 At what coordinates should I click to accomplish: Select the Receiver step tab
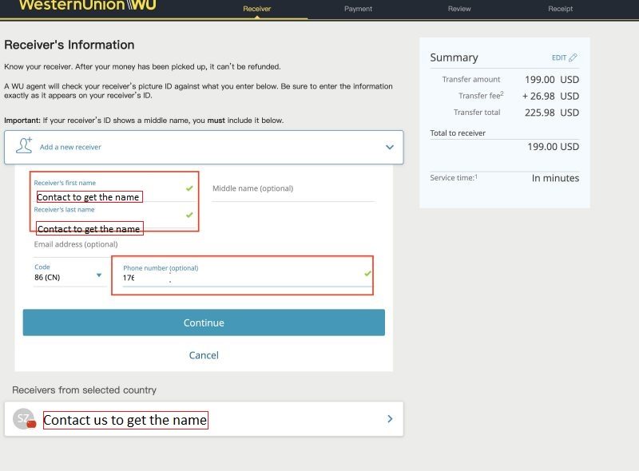click(256, 10)
